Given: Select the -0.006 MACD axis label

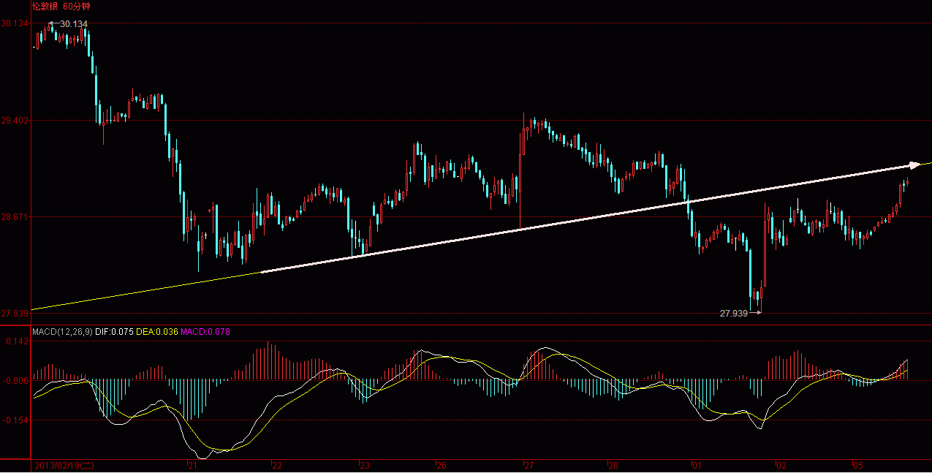Looking at the screenshot, I should 15,381.
